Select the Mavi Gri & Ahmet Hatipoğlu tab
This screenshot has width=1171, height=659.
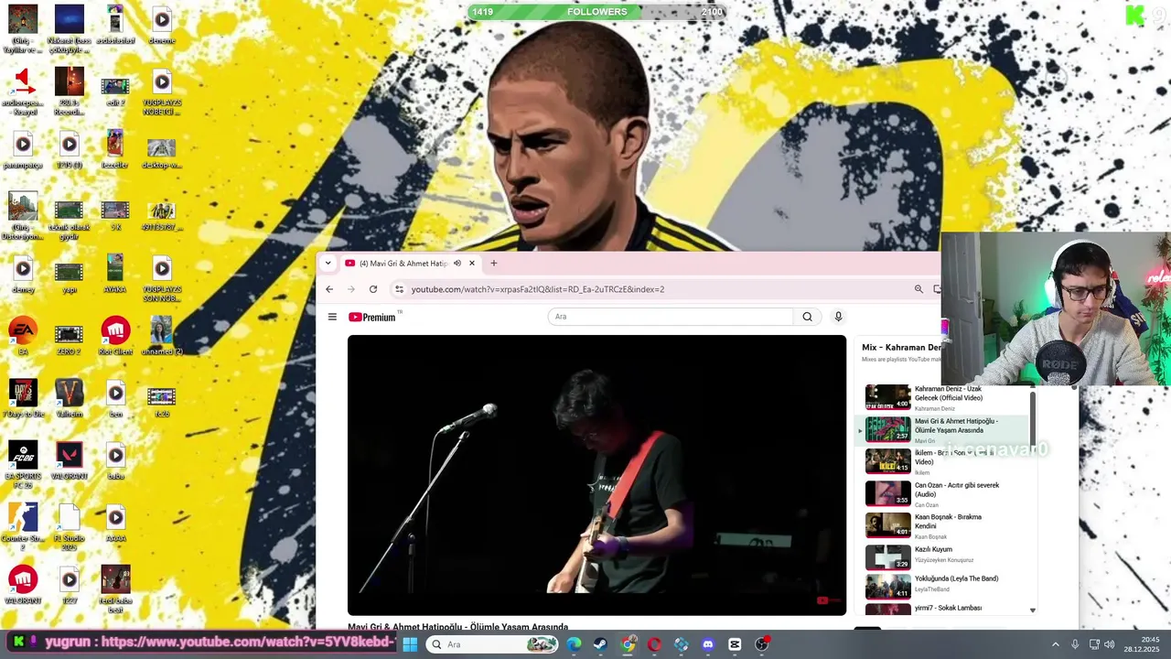(403, 264)
